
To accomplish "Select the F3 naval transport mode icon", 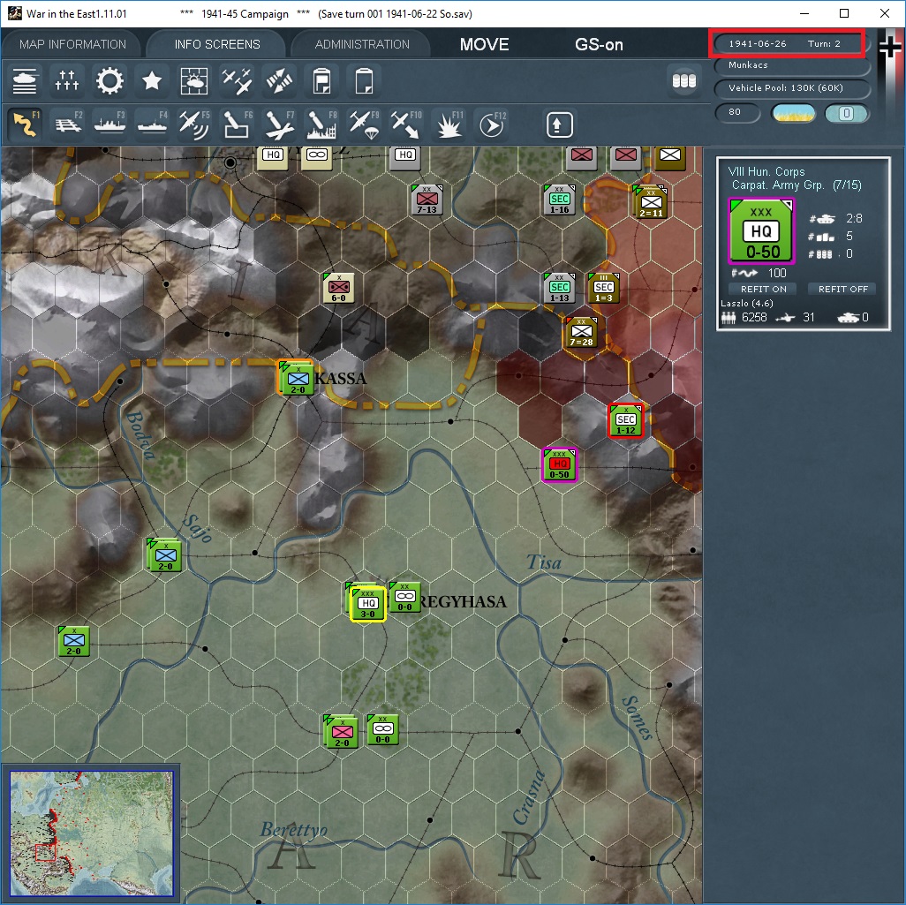I will click(109, 124).
